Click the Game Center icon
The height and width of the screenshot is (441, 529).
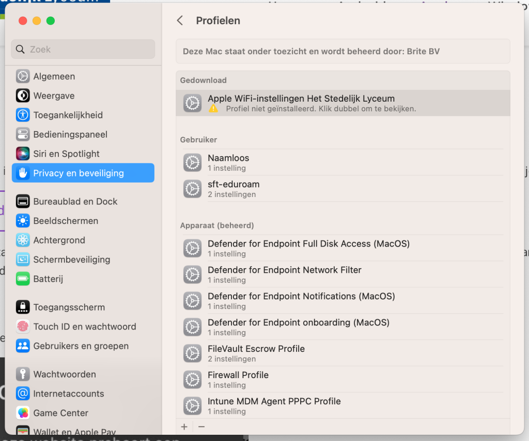tap(23, 413)
